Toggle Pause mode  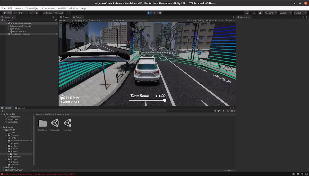pyautogui.click(x=154, y=13)
